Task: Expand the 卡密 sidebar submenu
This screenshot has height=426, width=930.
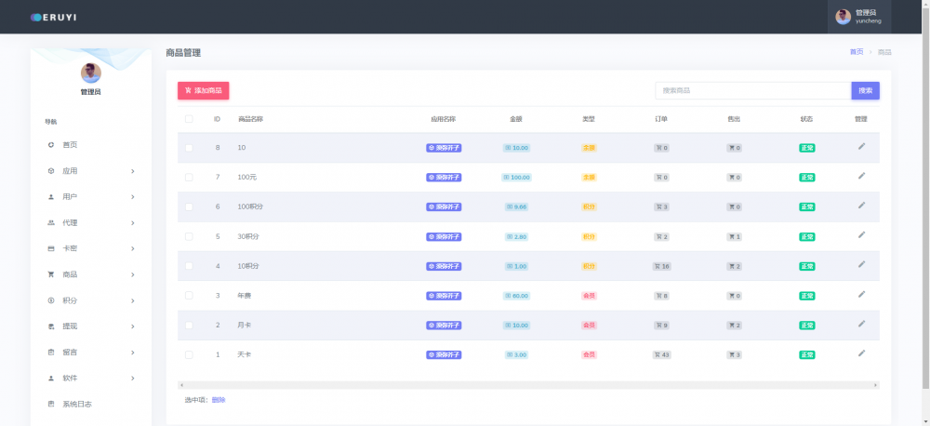Action: [x=90, y=248]
